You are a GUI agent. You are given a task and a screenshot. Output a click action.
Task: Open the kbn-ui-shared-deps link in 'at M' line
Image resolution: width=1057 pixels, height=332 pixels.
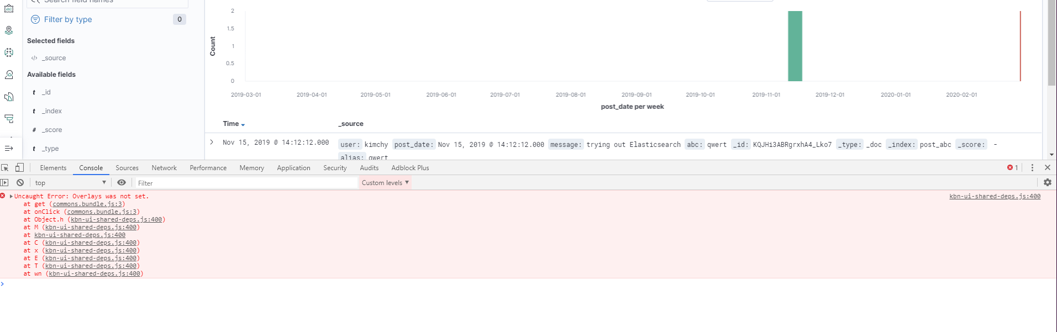pos(91,227)
